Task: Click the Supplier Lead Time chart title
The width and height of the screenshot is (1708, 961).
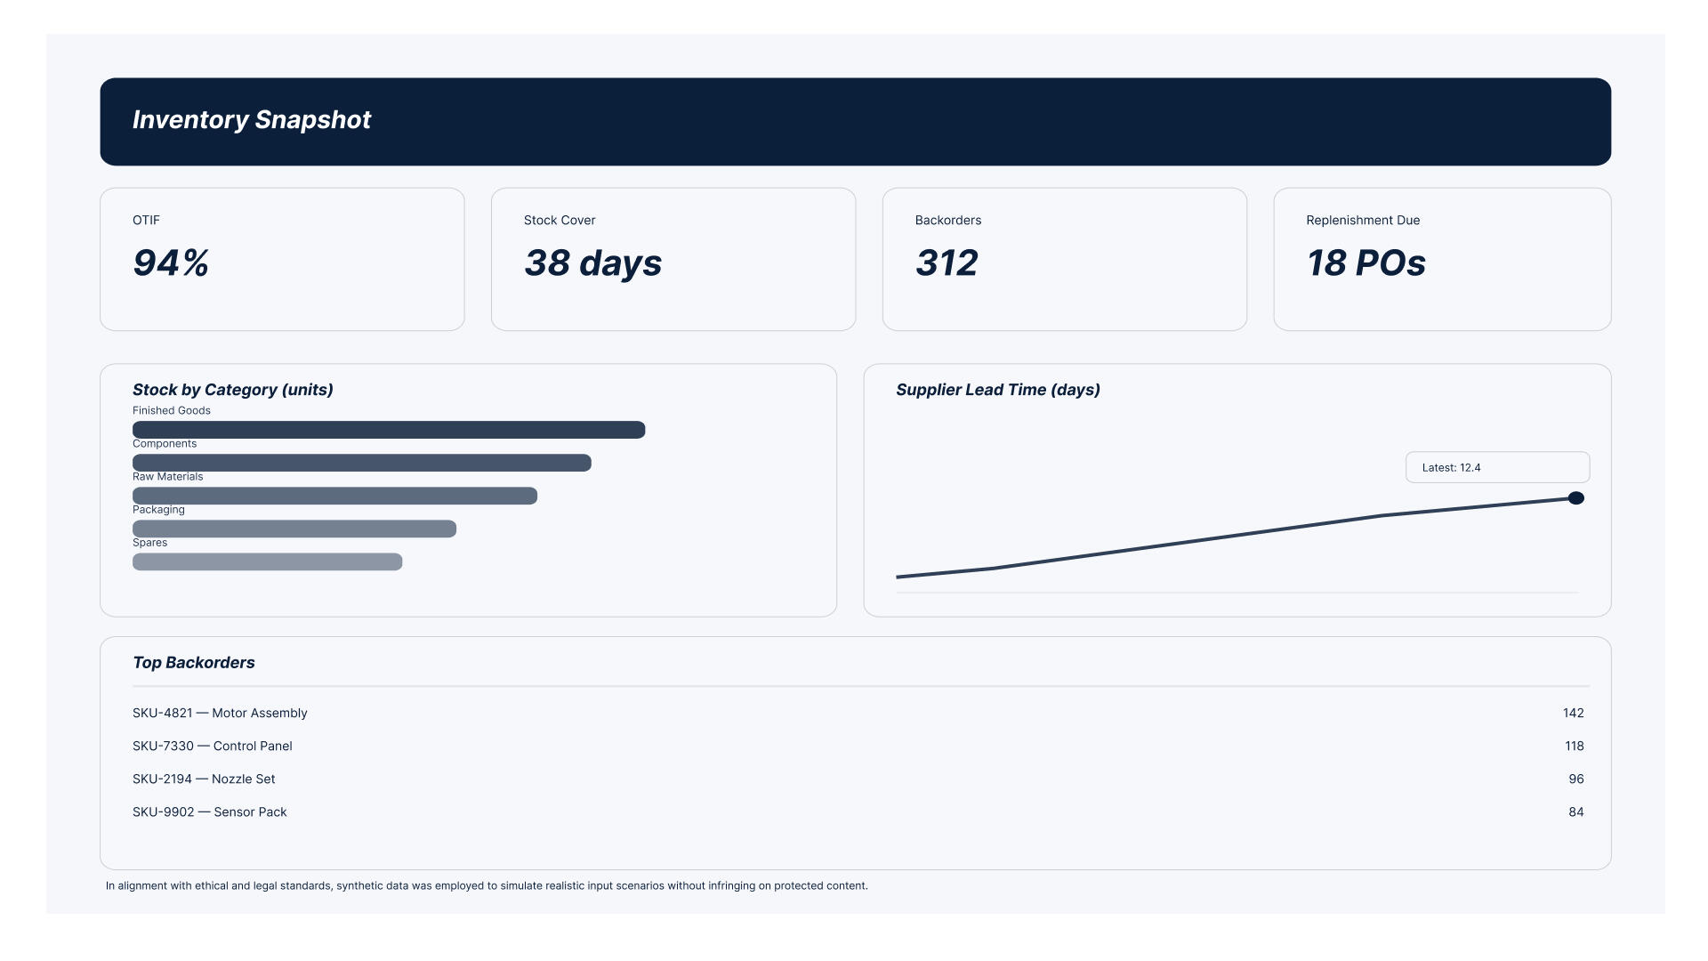Action: click(997, 390)
